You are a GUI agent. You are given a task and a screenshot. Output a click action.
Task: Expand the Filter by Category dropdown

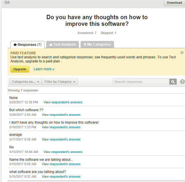60,82
